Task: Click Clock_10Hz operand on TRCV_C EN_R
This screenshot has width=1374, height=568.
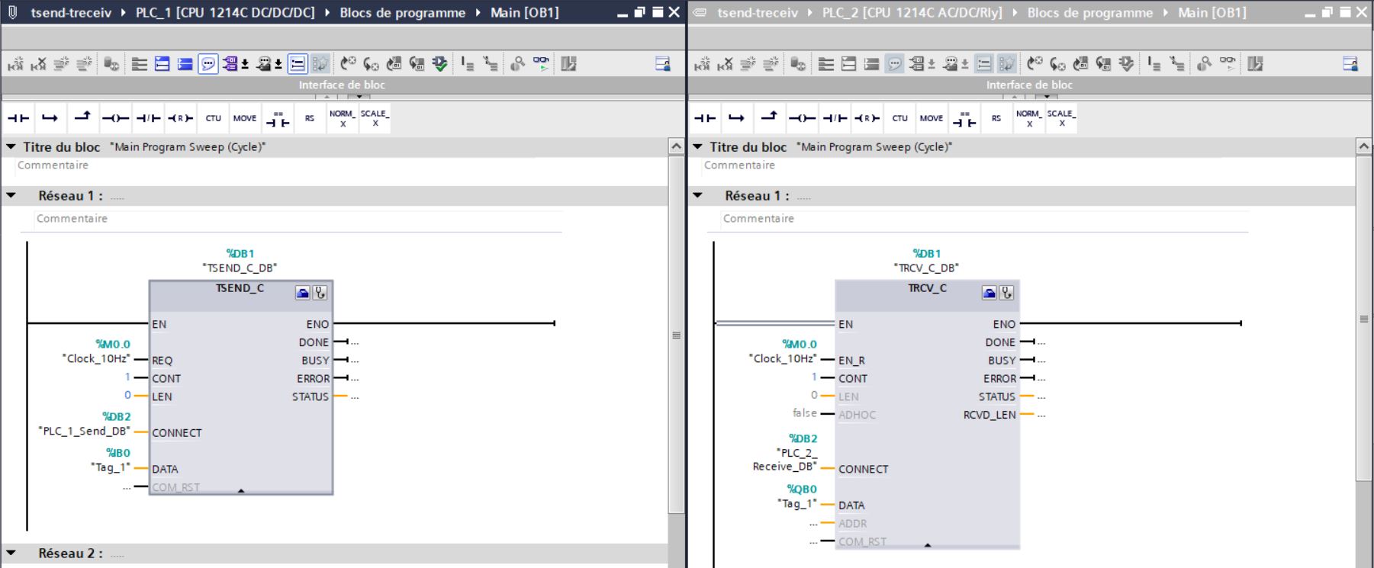Action: 783,359
